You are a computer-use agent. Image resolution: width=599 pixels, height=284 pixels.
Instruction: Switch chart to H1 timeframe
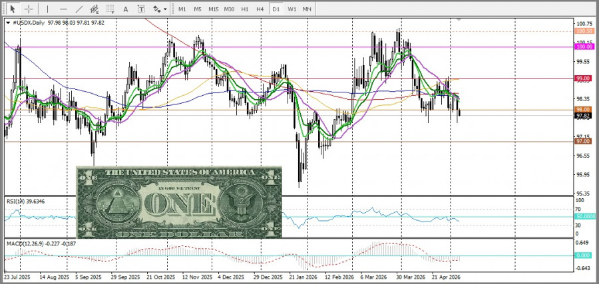(245, 9)
